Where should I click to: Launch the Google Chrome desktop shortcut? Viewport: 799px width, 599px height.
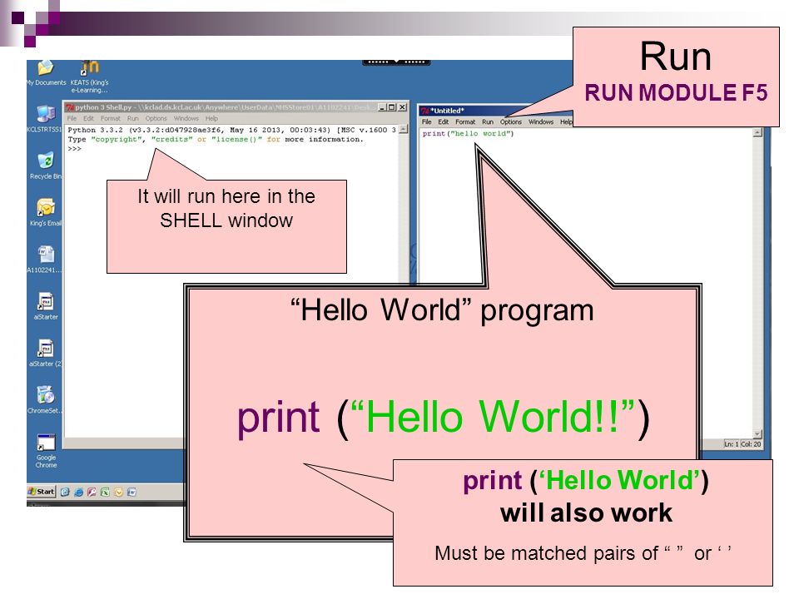tap(46, 450)
